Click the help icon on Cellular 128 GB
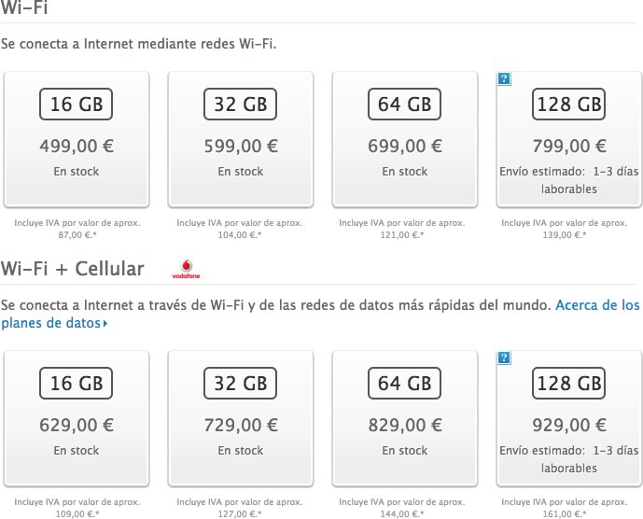The width and height of the screenshot is (643, 519). tap(504, 358)
